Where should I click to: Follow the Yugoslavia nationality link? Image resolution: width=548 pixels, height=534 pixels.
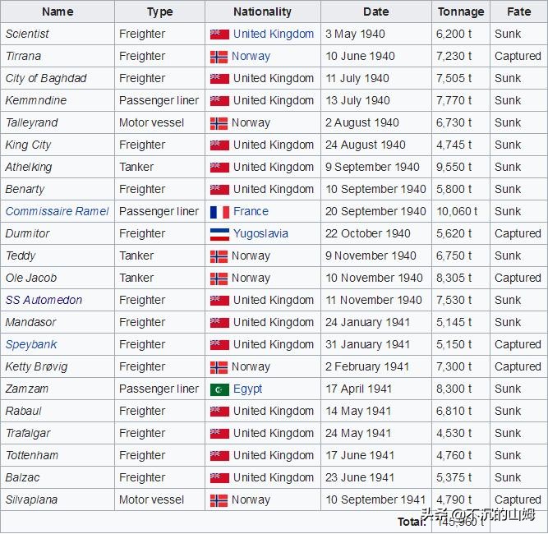[260, 233]
